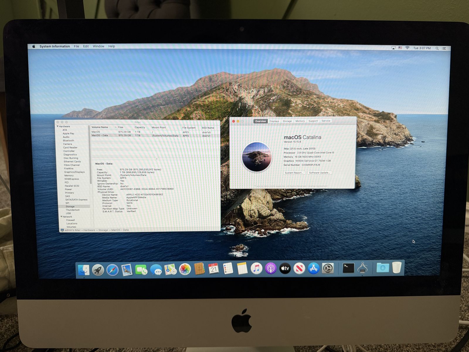469x352 pixels.
Task: Switch to Displays tab in About This Mac
Action: [x=274, y=121]
